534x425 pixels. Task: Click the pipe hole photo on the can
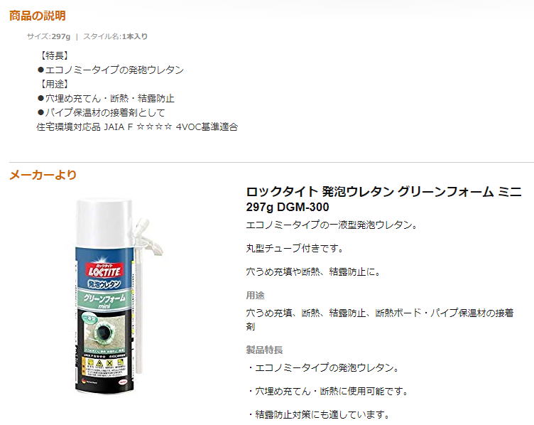click(104, 331)
